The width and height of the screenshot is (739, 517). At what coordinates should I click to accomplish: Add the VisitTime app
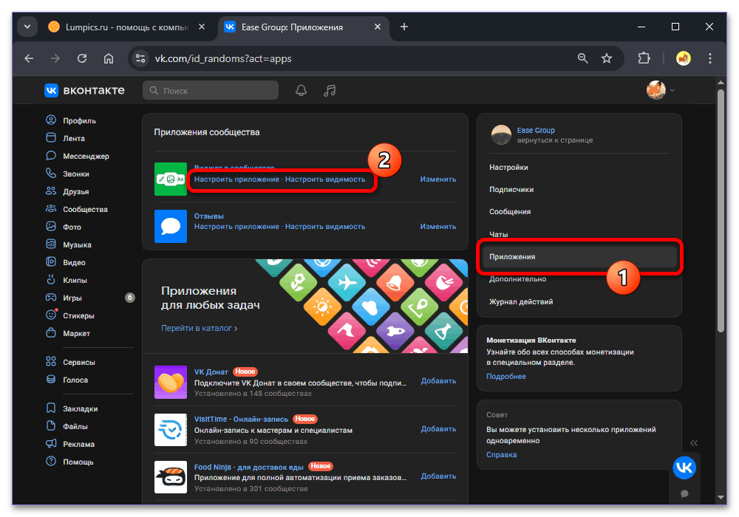(x=438, y=429)
